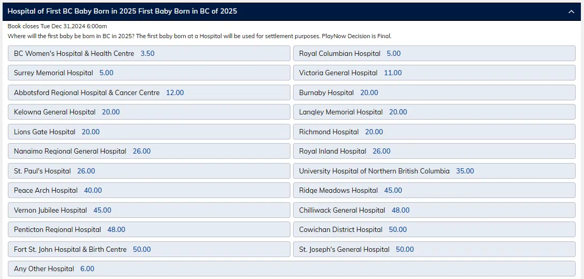Click the market title header bar
Image resolution: width=584 pixels, height=279 pixels.
click(262, 11)
